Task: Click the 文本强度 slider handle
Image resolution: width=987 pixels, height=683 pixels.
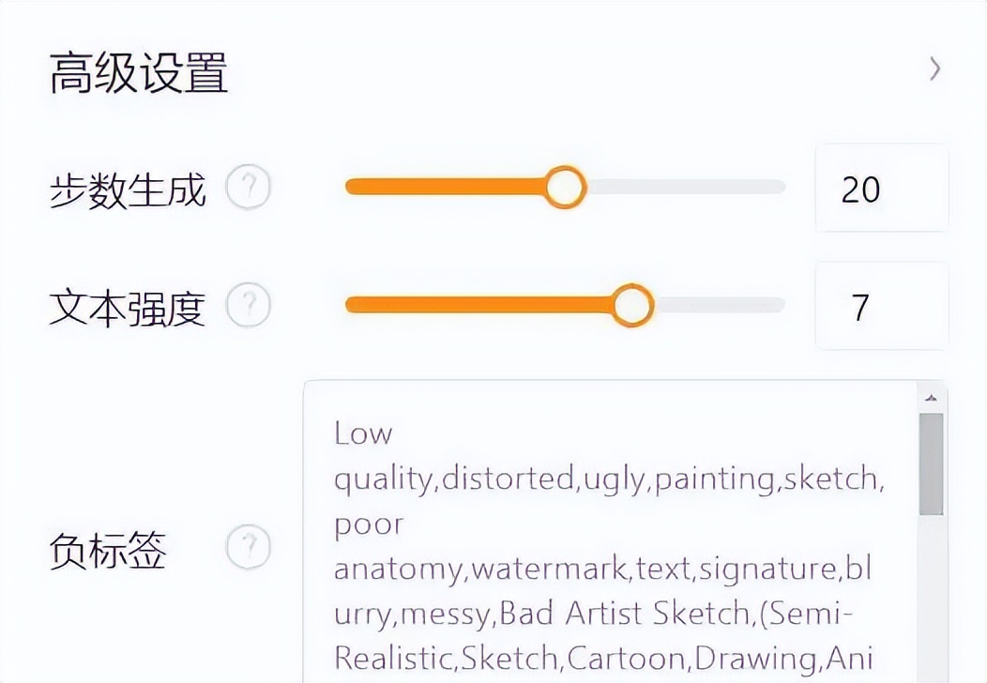Action: click(x=635, y=305)
